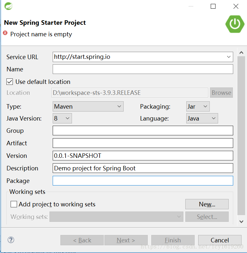The image size is (247, 253).
Task: Click the Next > button
Action: 126,240
